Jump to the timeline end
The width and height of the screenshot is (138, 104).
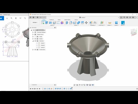pyautogui.click(x=39, y=89)
